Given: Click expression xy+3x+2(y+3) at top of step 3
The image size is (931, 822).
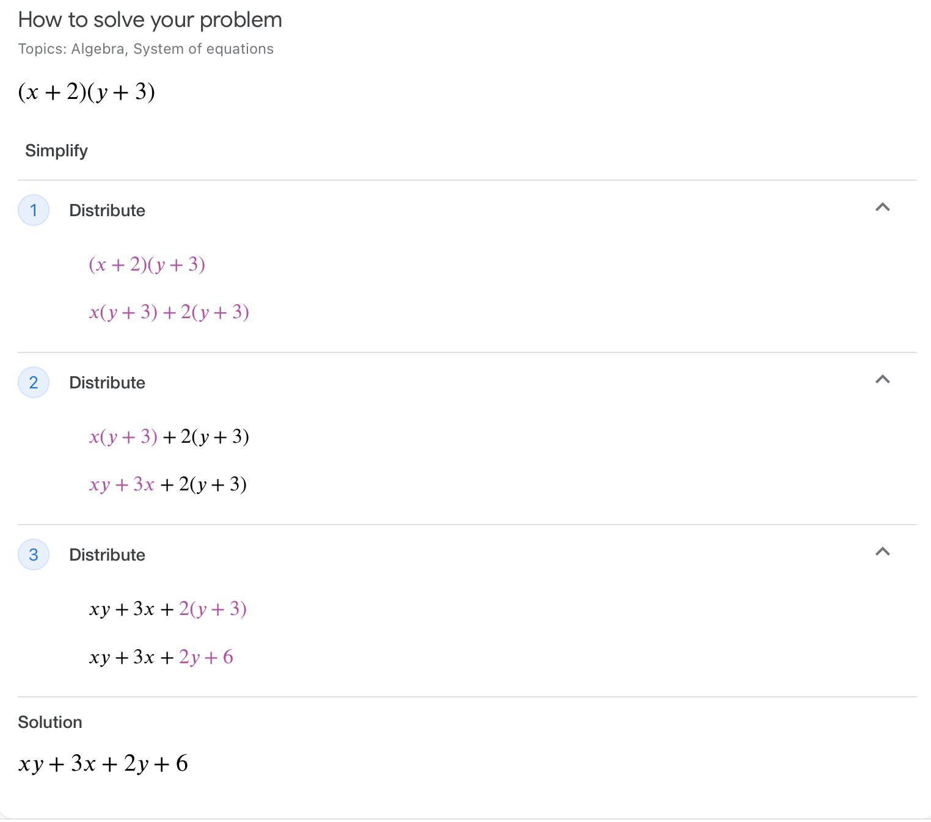Looking at the screenshot, I should point(167,609).
